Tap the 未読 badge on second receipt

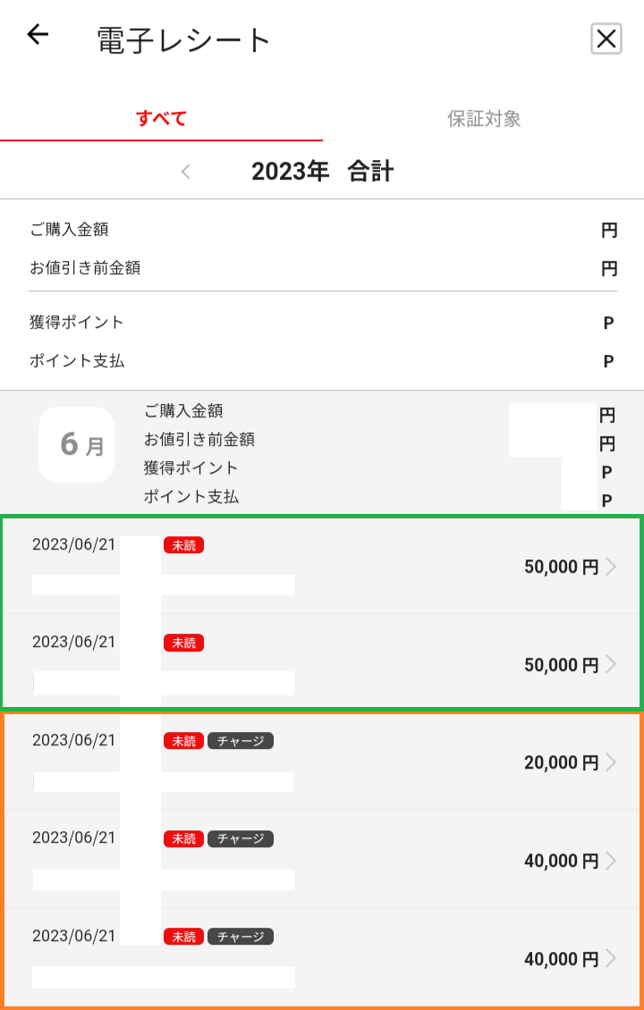point(183,643)
